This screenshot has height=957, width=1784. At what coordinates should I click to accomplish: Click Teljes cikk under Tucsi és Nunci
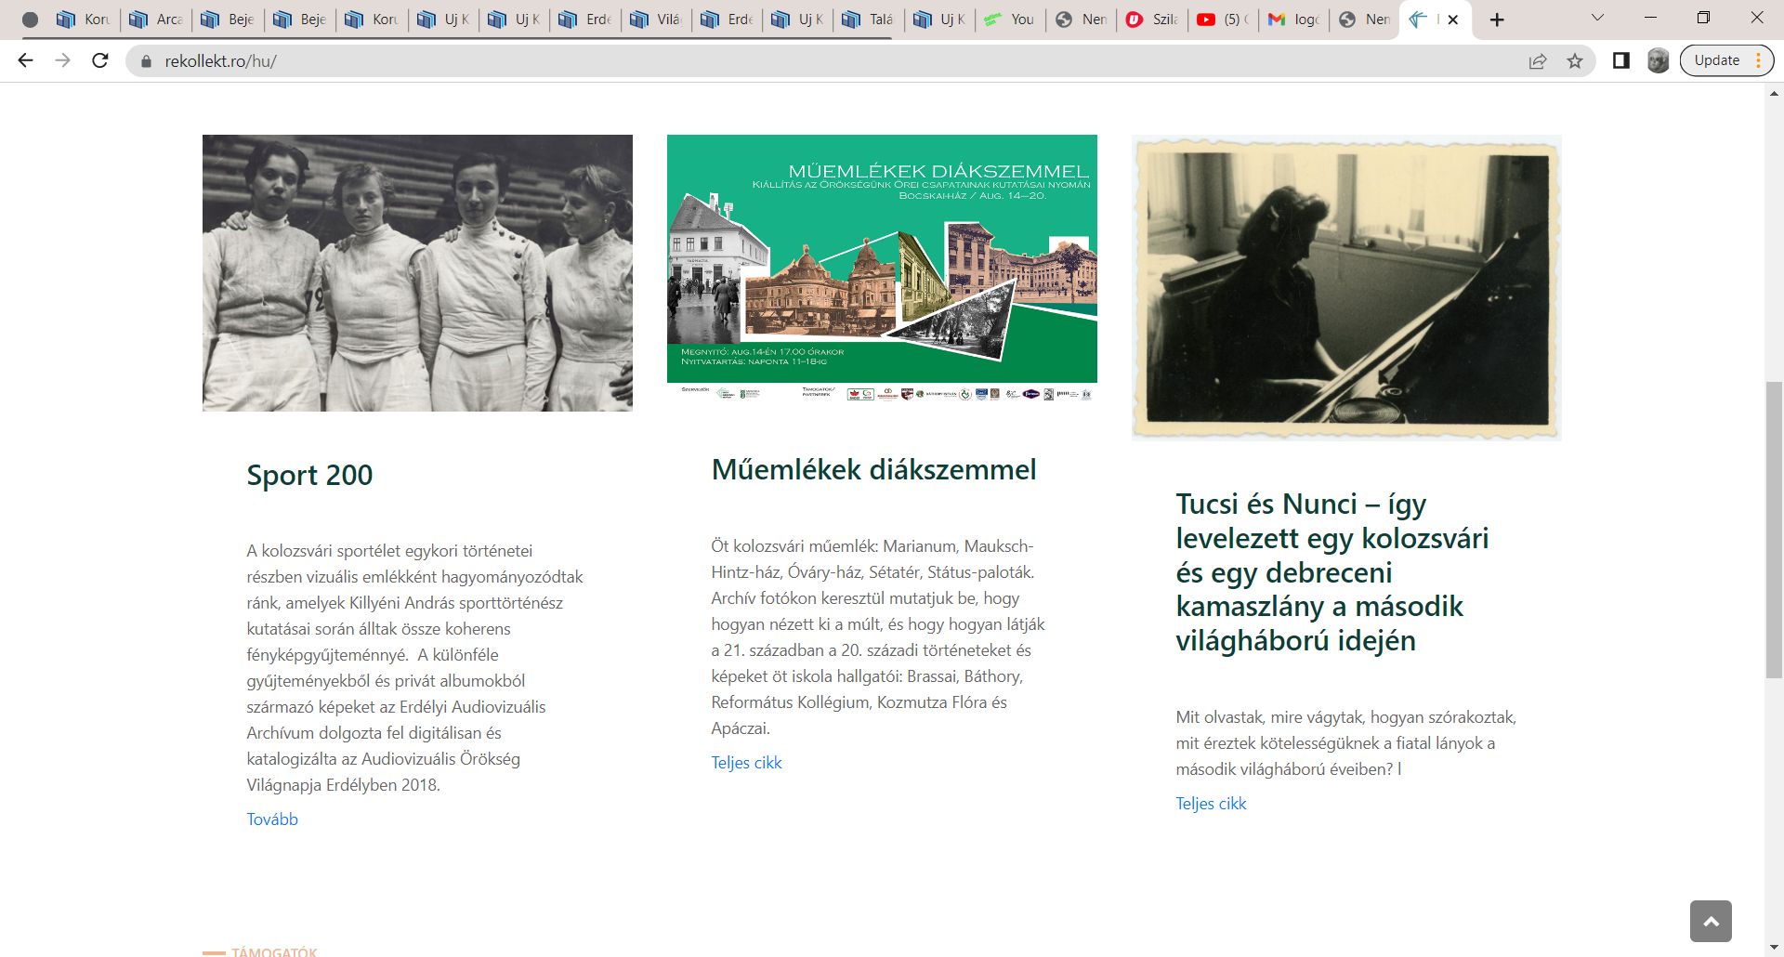[x=1211, y=804]
